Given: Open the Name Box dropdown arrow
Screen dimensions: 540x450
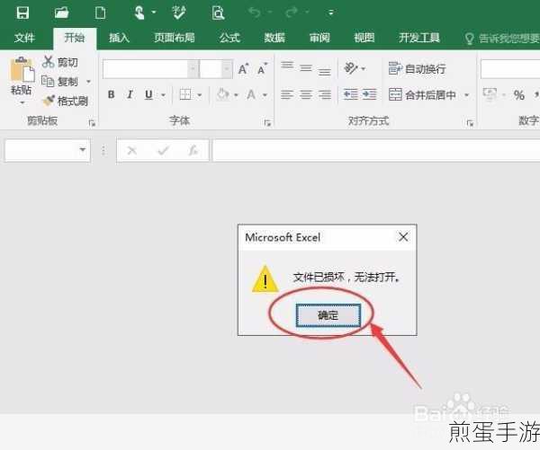Looking at the screenshot, I should point(82,149).
